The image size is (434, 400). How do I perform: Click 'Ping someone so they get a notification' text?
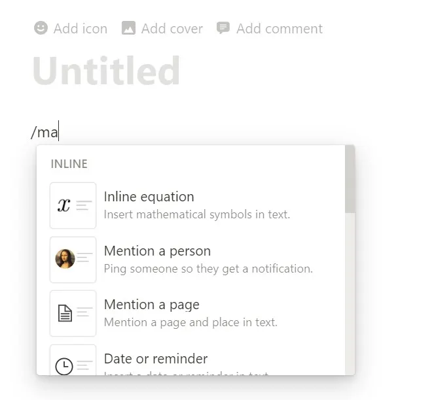pyautogui.click(x=208, y=269)
